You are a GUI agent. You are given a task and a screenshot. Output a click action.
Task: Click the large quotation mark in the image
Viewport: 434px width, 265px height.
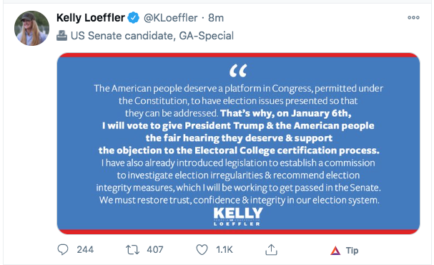click(238, 71)
